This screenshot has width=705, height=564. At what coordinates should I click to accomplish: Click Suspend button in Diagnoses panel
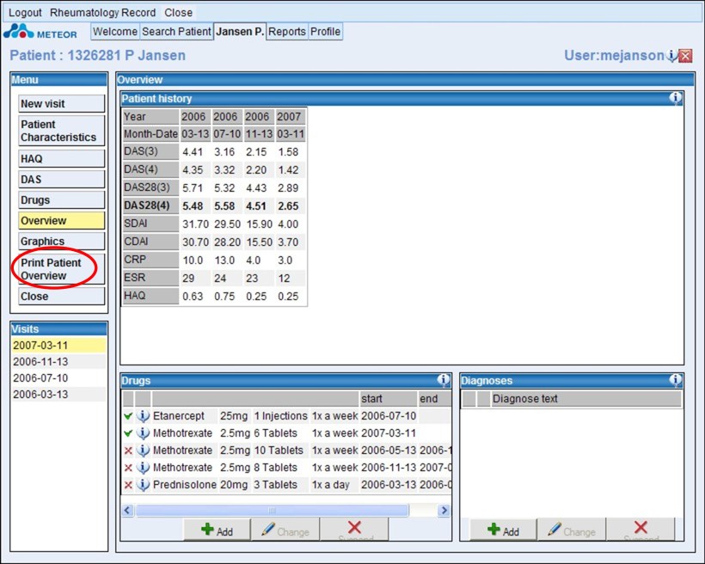click(641, 530)
